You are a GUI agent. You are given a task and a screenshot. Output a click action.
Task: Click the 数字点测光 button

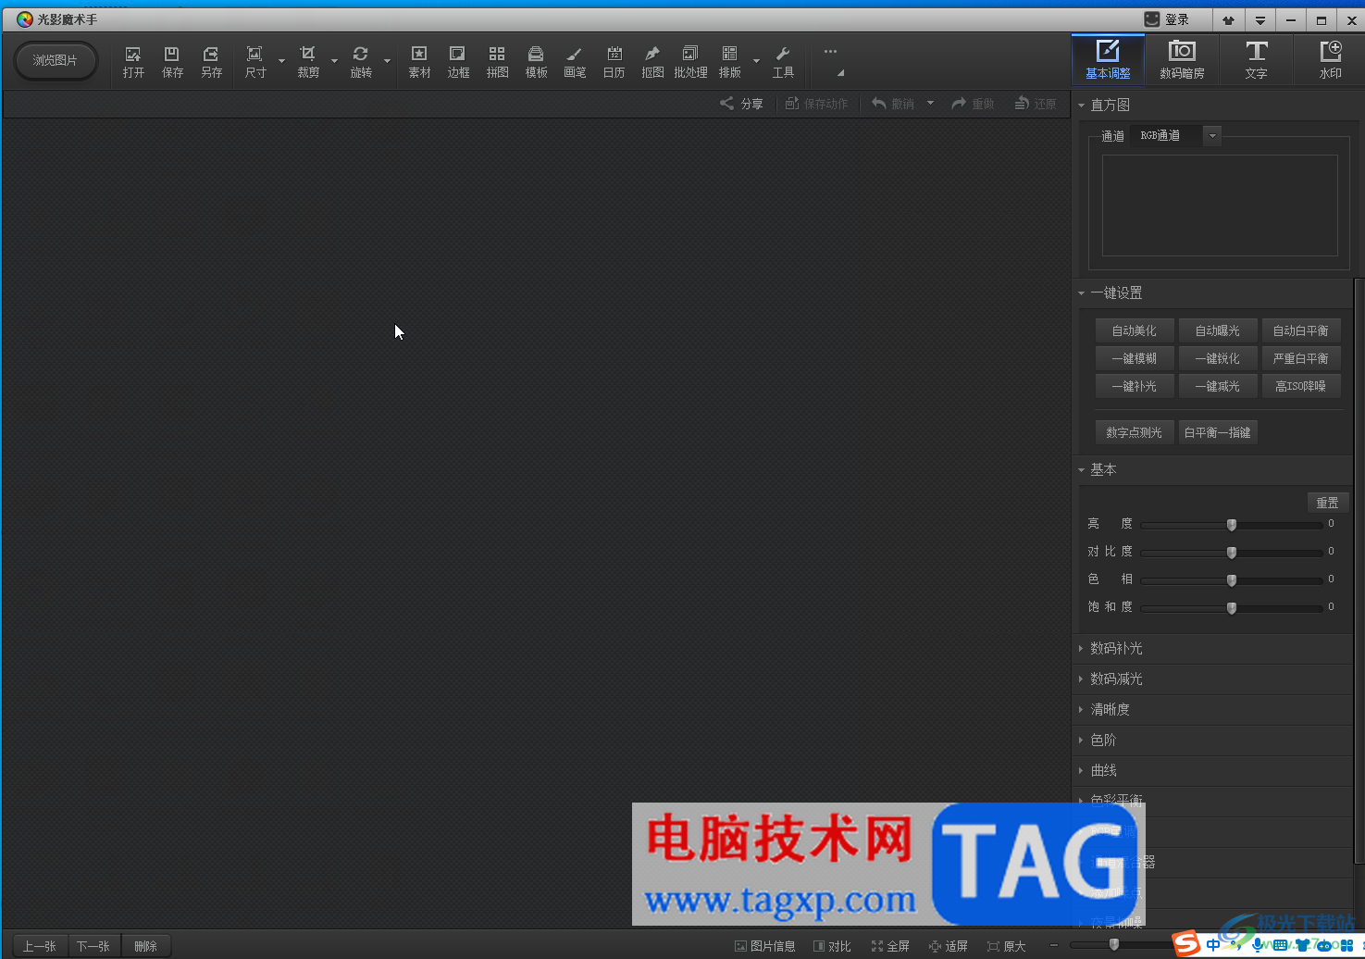(1135, 432)
